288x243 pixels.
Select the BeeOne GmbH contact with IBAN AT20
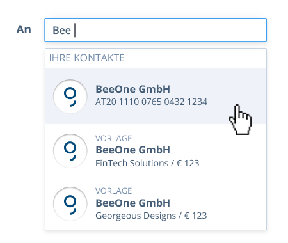[x=156, y=96]
